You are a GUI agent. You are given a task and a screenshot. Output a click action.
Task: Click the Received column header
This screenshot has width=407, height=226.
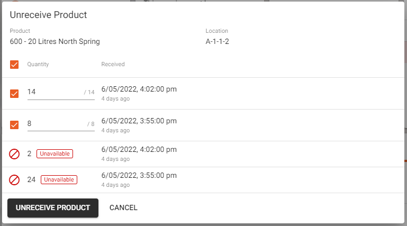(113, 65)
